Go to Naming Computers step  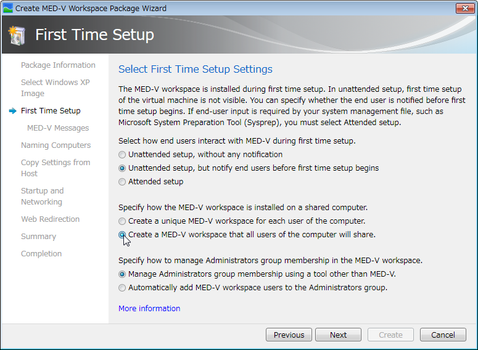[x=56, y=145]
